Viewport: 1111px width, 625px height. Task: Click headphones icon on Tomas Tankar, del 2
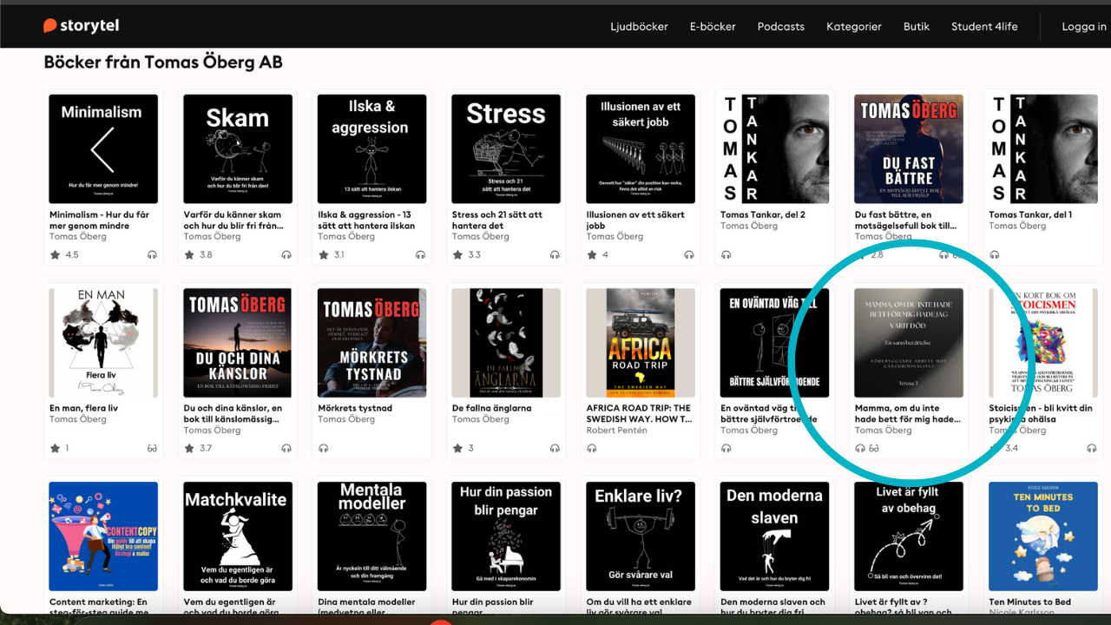(726, 255)
